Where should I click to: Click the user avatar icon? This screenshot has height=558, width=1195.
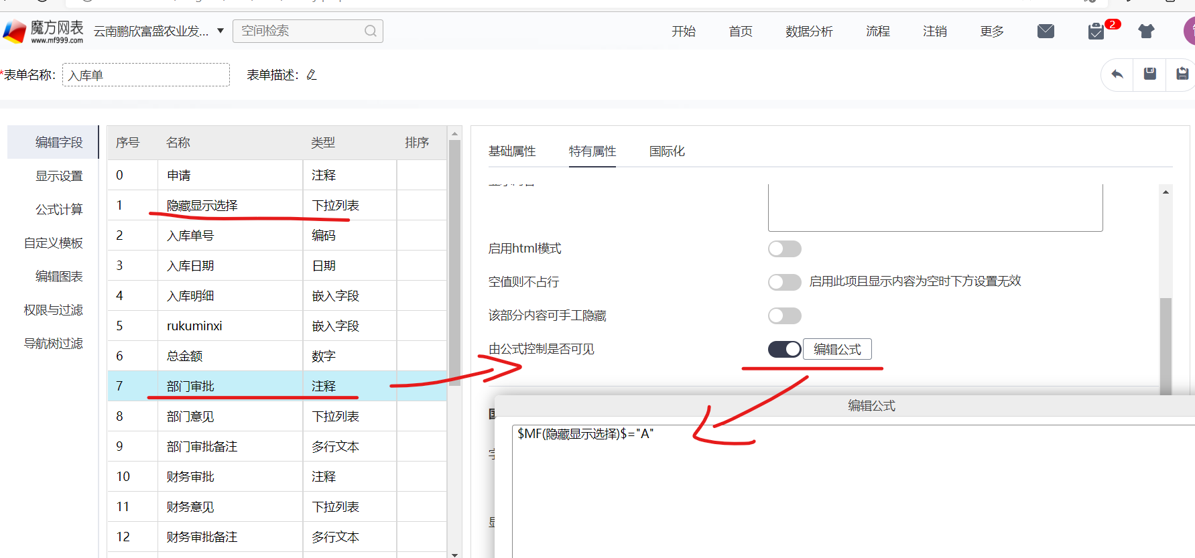point(1189,31)
